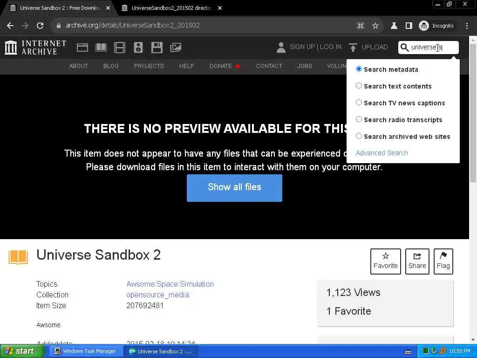Open the Awsome:Space:Simulation topic link
477x358 pixels.
coord(170,284)
